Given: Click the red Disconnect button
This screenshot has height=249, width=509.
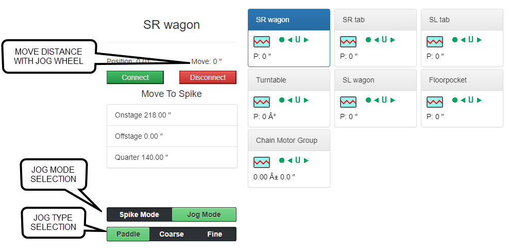Looking at the screenshot, I should [x=208, y=77].
